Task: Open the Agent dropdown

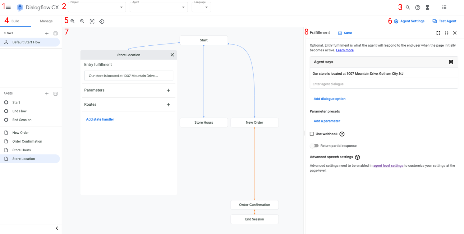Action: tap(184, 7)
